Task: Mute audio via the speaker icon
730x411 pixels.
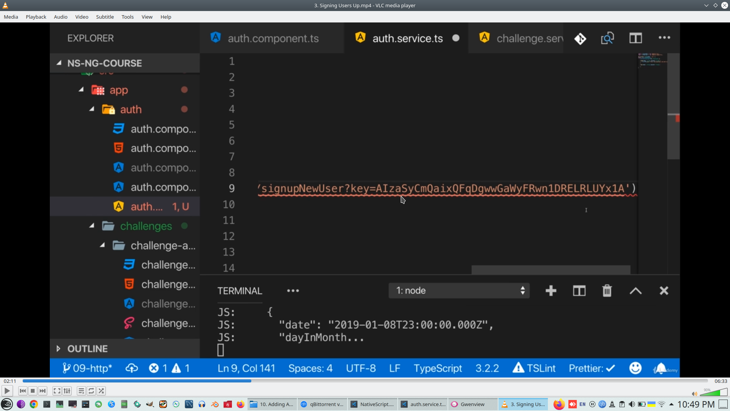Action: [694, 394]
